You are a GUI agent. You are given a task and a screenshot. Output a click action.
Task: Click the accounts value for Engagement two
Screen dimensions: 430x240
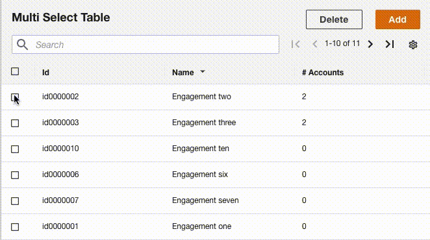point(304,97)
